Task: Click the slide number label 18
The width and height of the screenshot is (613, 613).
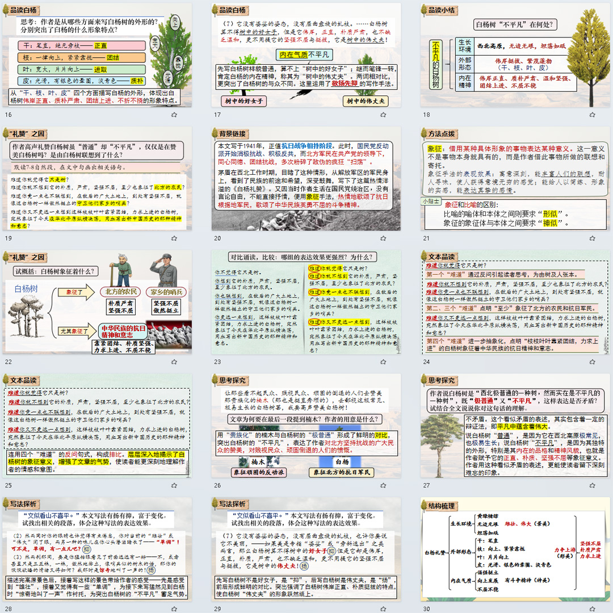Action: 426,115
